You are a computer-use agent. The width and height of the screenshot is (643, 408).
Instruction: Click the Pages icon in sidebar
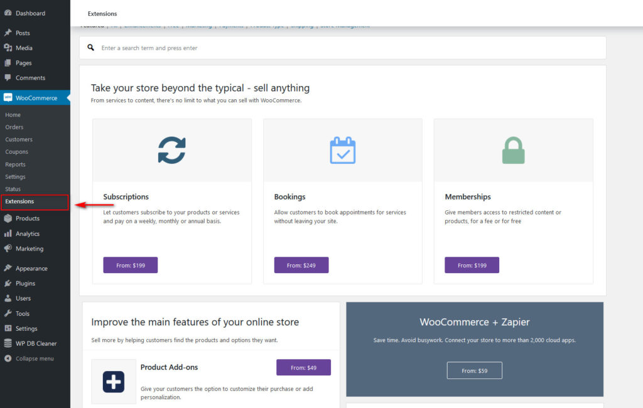pos(8,63)
